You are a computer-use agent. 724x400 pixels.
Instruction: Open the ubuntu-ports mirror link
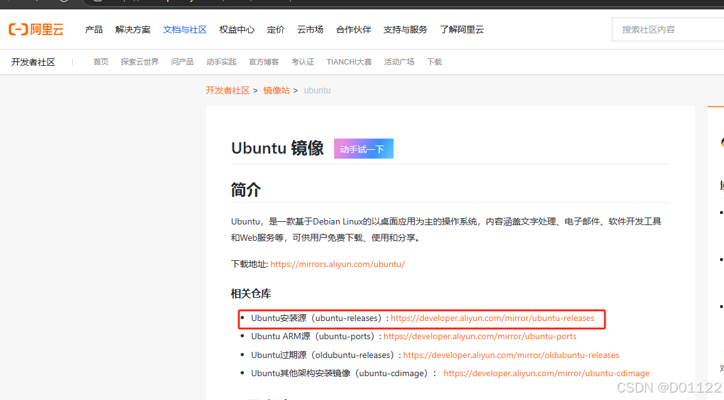click(x=480, y=337)
